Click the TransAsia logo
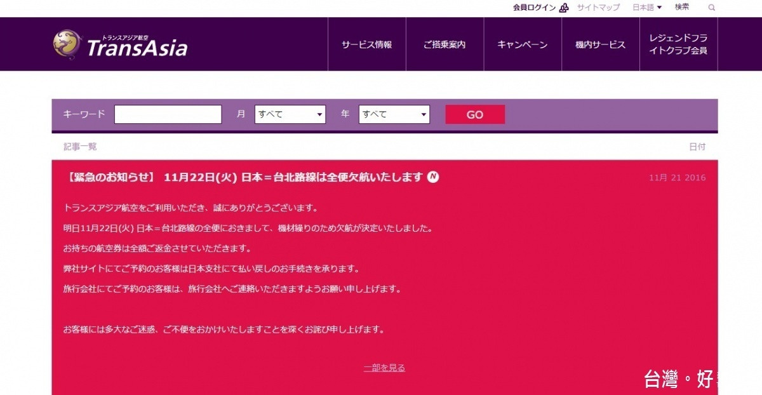The height and width of the screenshot is (395, 762). point(120,44)
